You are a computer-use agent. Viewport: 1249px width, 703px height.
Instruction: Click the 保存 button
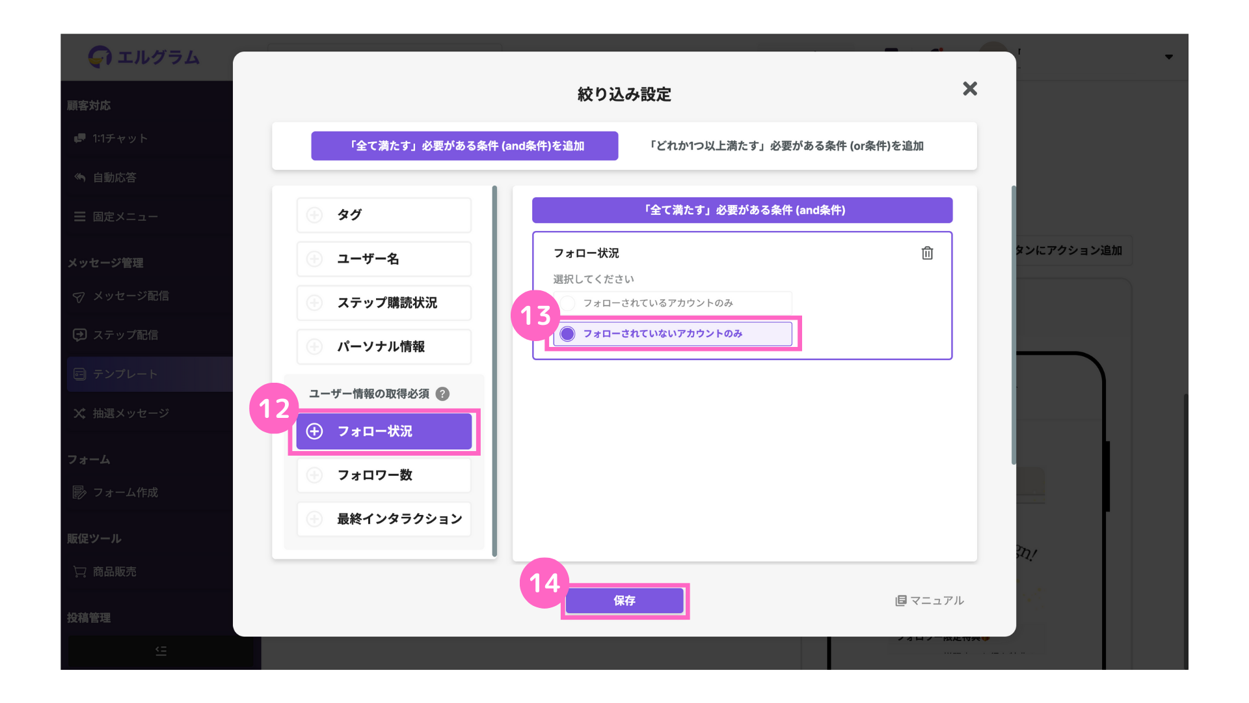(x=624, y=601)
